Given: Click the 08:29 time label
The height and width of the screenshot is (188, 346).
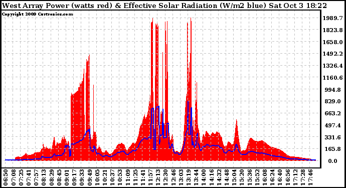Looking at the screenshot, I should pyautogui.click(x=51, y=177).
